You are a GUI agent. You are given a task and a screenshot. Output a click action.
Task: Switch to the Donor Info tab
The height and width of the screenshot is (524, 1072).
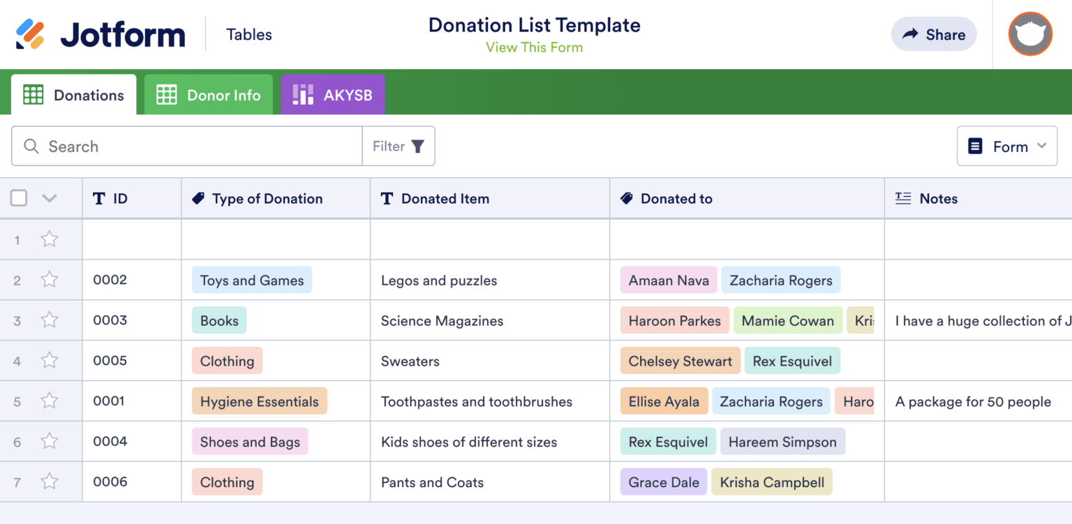click(208, 94)
